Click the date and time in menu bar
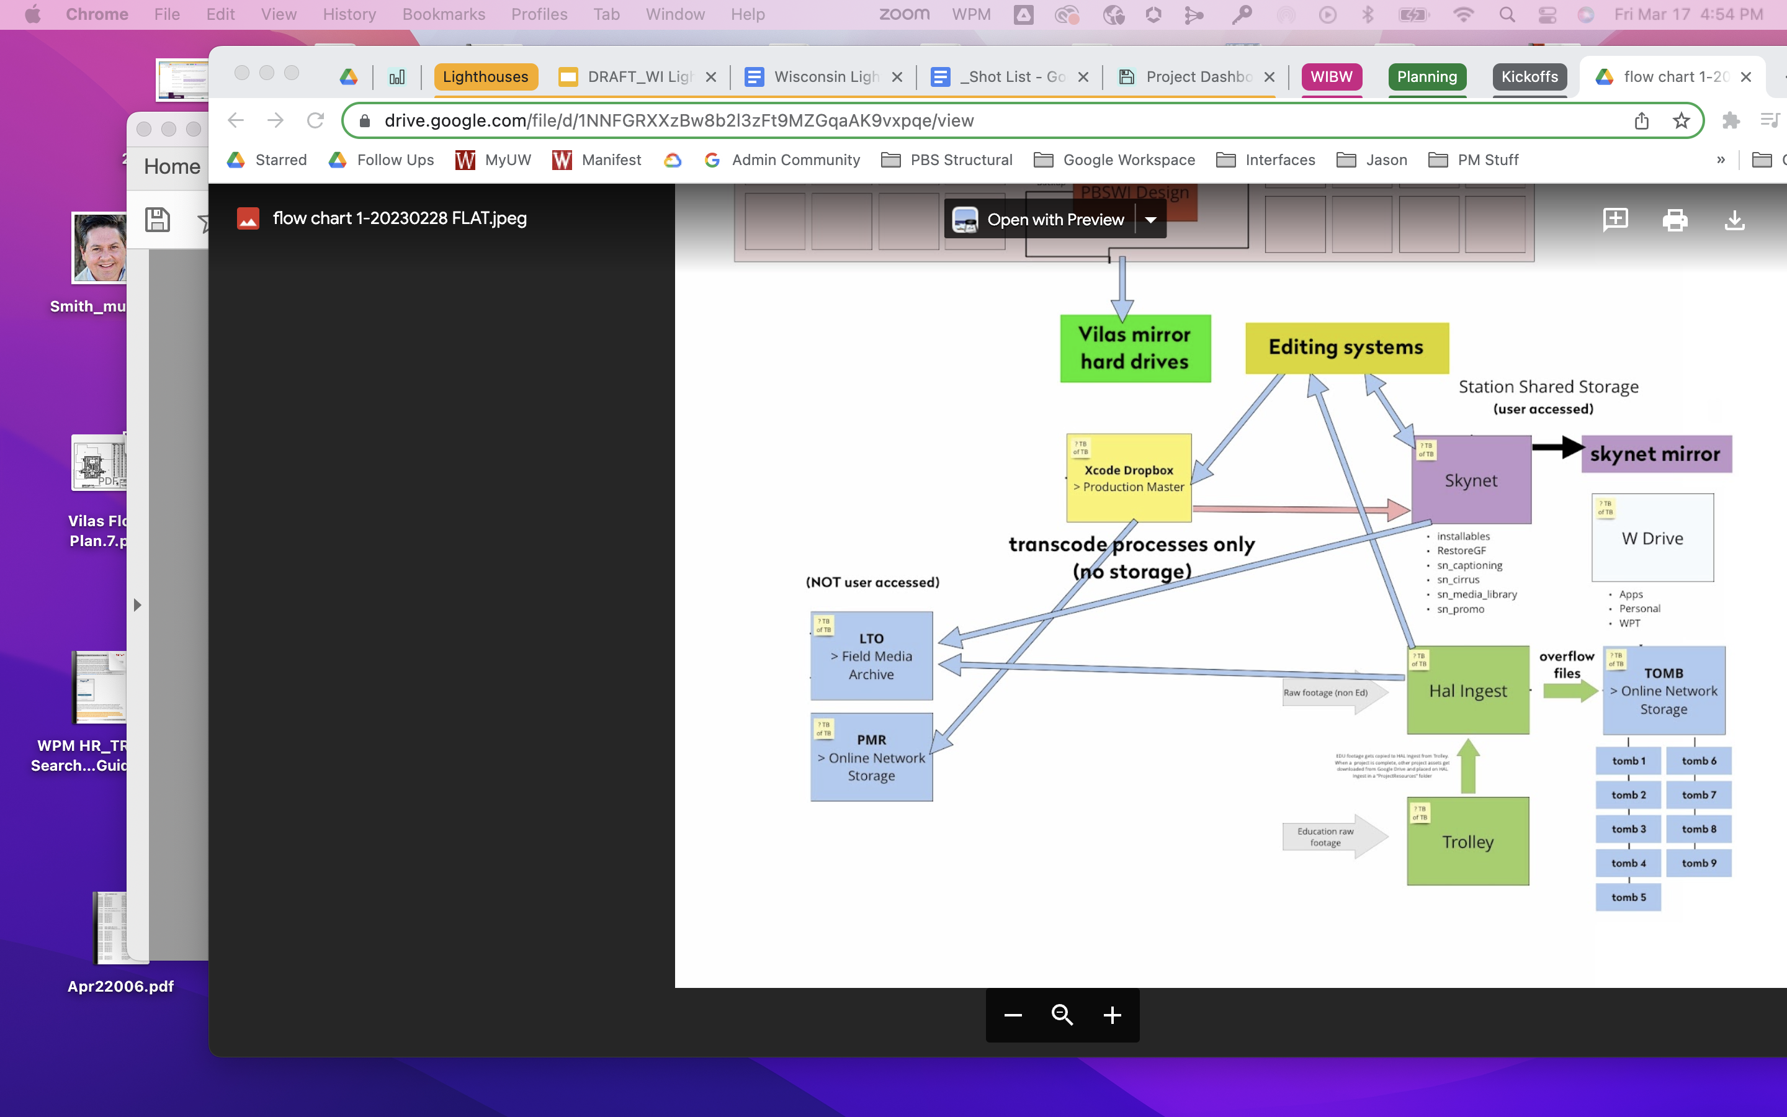1787x1117 pixels. [x=1688, y=14]
